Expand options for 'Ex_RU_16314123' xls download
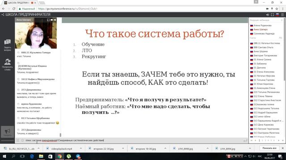Viewport: 286px width, 160px height. tap(38, 148)
